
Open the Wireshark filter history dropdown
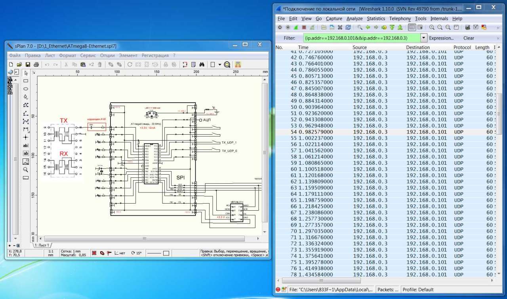pyautogui.click(x=424, y=38)
